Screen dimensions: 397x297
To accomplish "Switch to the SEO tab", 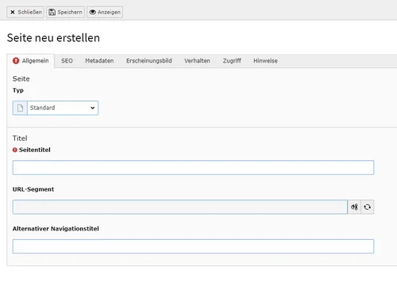I will click(x=67, y=61).
